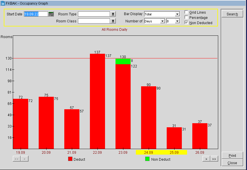Open the Start Date calendar picker
The height and width of the screenshot is (170, 247).
[51, 14]
